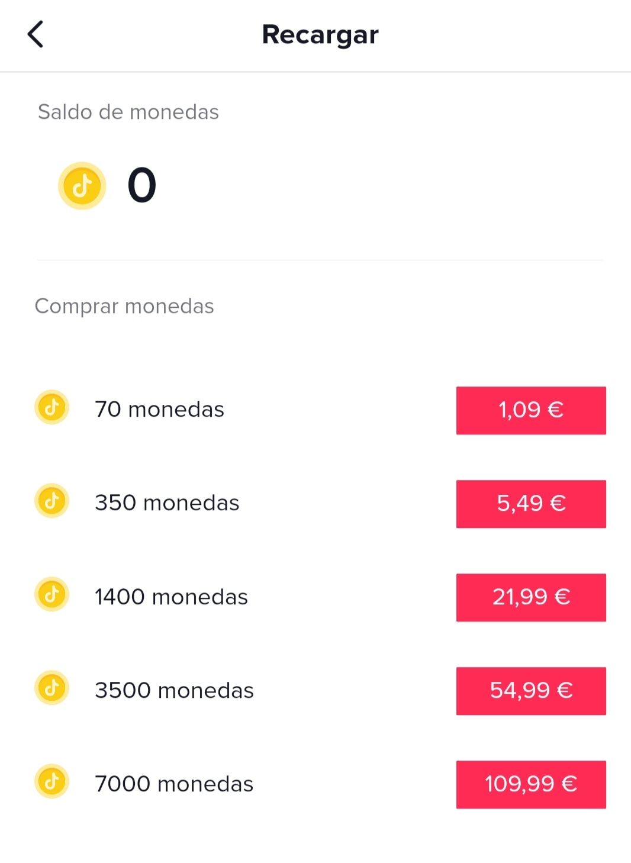Viewport: 631px width, 863px height.
Task: Click the coin icon beside 70 monedas
Action: tap(52, 408)
